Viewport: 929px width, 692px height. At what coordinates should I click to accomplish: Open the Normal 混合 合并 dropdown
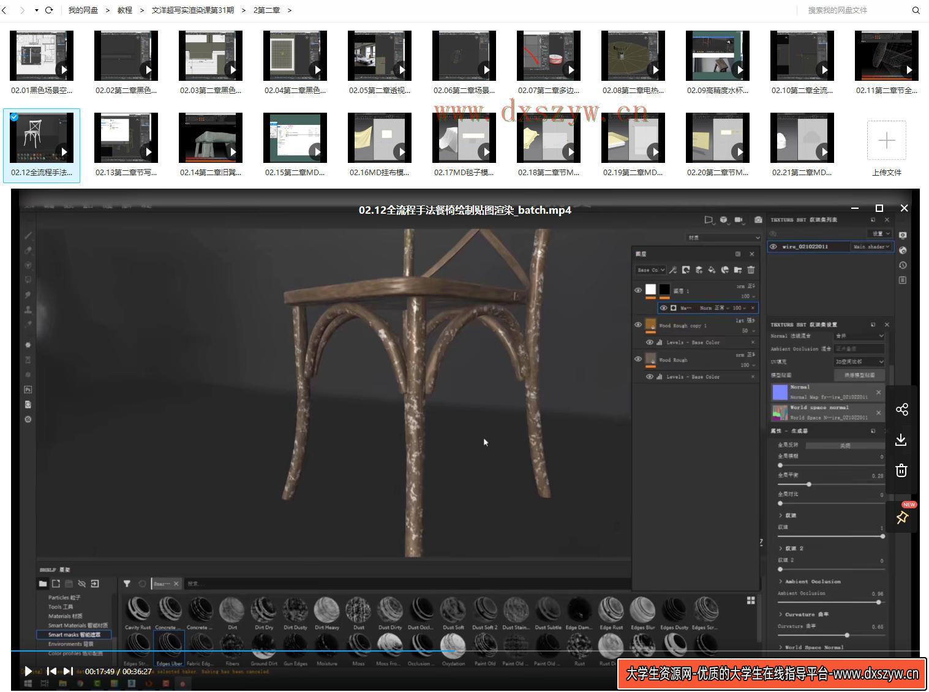pyautogui.click(x=859, y=336)
